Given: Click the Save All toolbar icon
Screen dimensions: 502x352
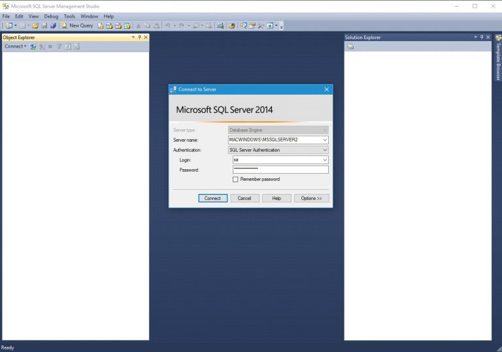Looking at the screenshot, I should [x=53, y=25].
